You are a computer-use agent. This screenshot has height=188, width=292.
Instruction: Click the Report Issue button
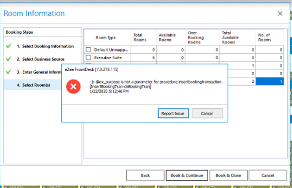click(173, 113)
